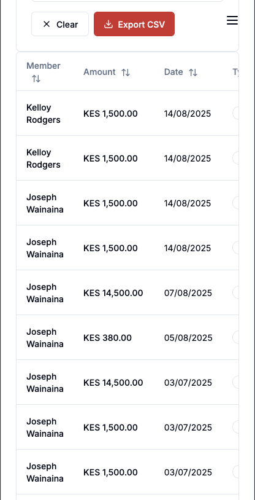255x500 pixels.
Task: Click the 07/08/2025 date cell
Action: [188, 293]
